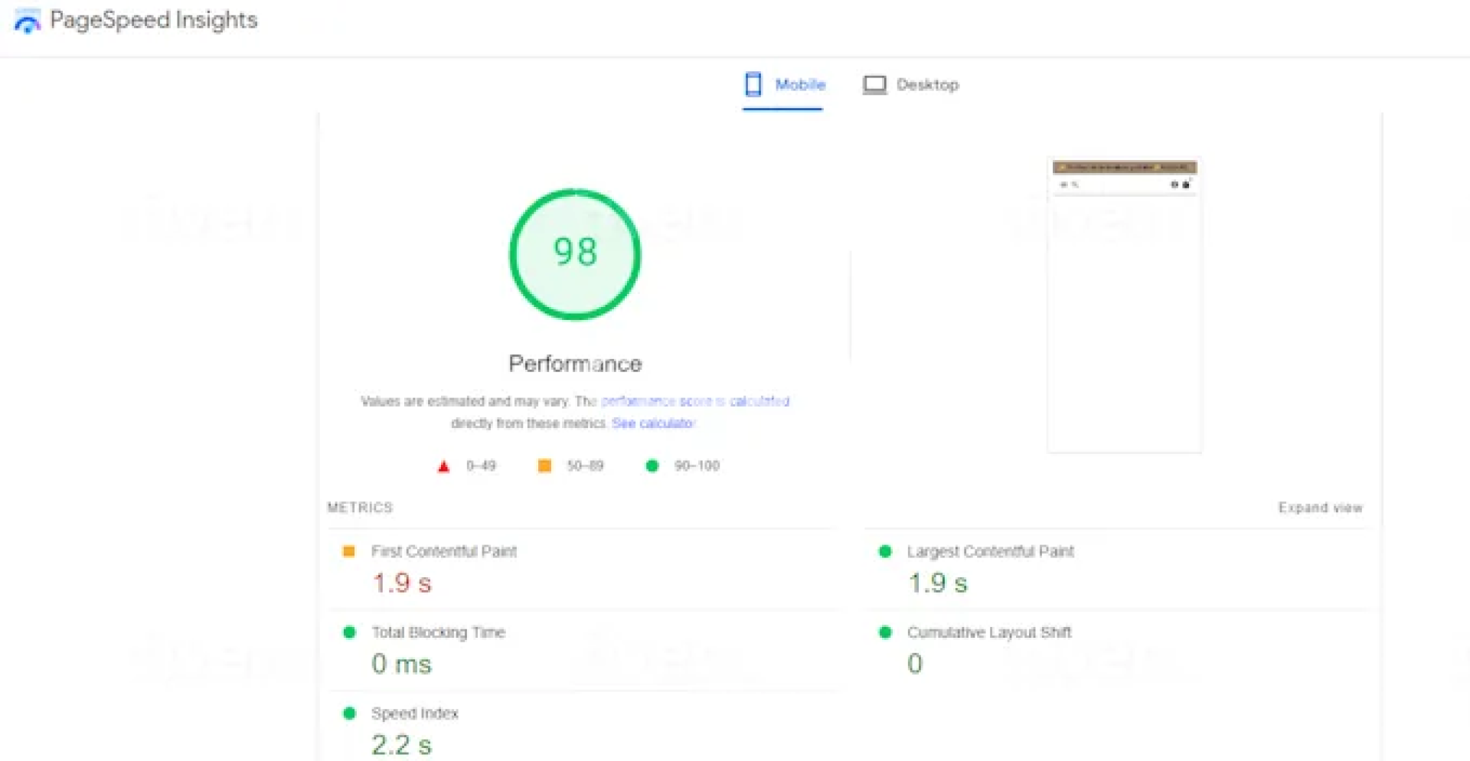Click green dot beside Total Blocking Time

pyautogui.click(x=349, y=632)
